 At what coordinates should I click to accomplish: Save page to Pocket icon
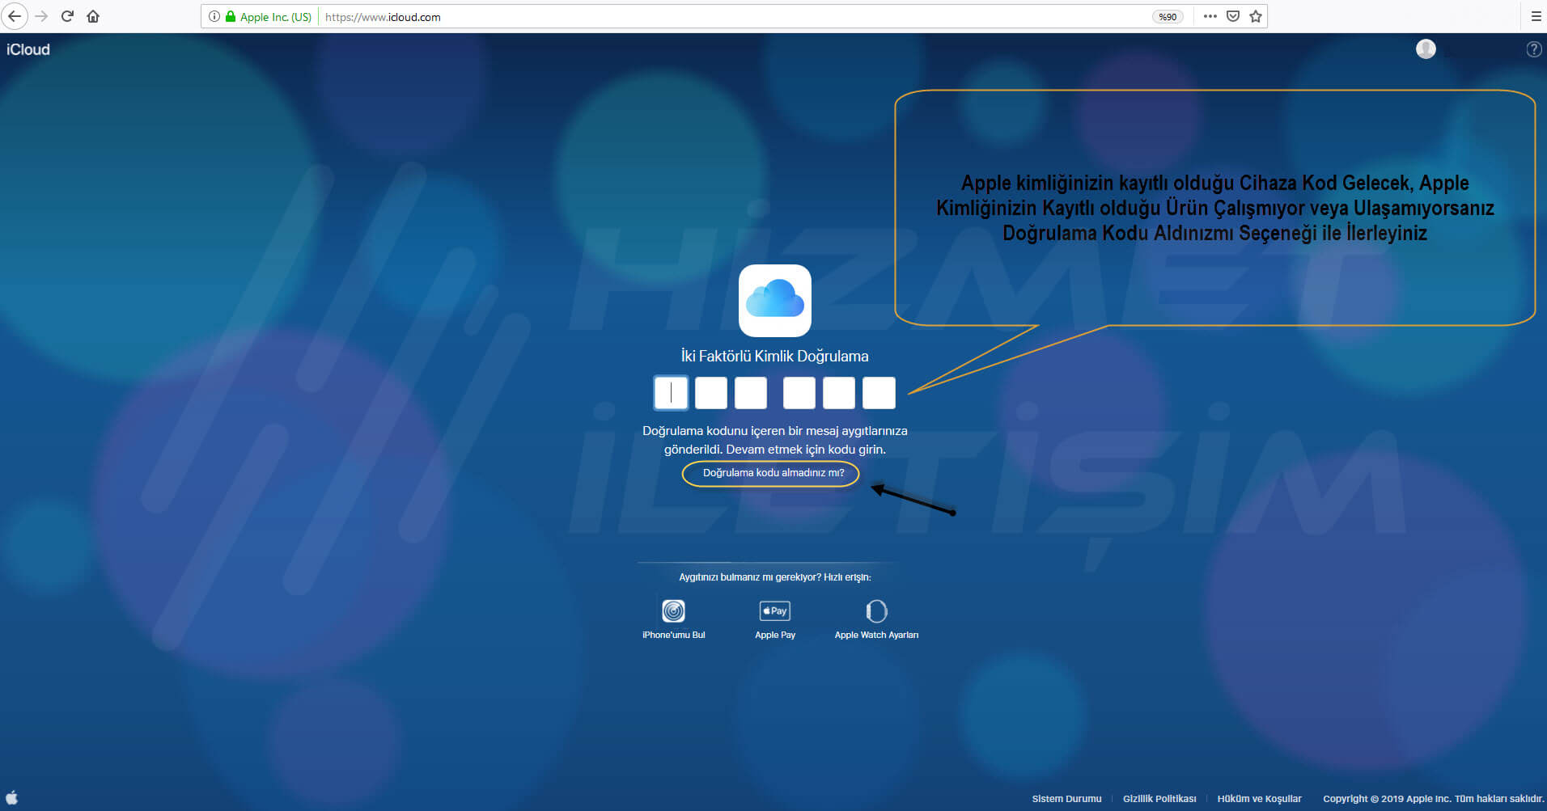tap(1233, 16)
